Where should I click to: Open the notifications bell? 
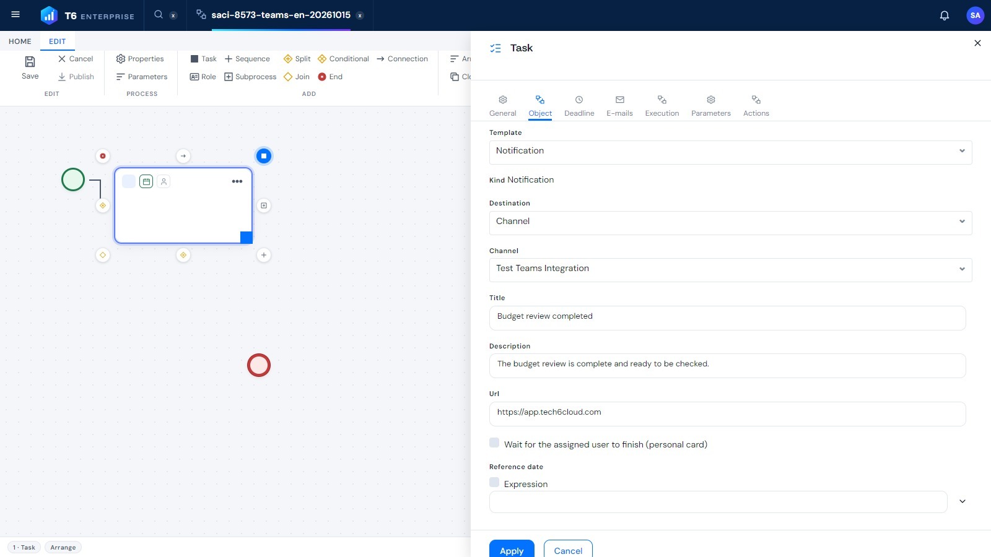click(945, 15)
